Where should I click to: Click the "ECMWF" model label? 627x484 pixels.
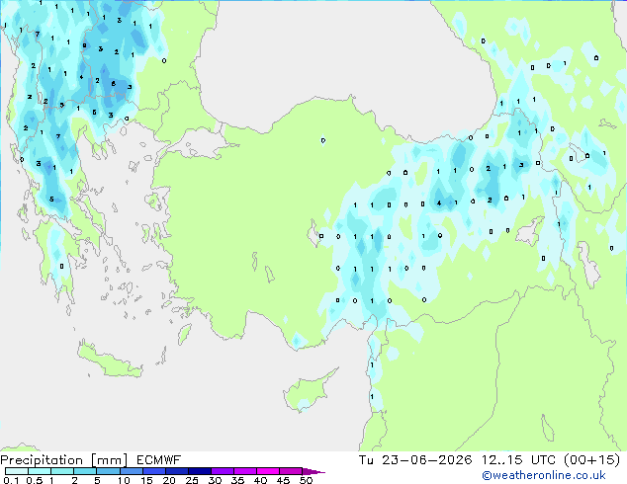tap(159, 460)
